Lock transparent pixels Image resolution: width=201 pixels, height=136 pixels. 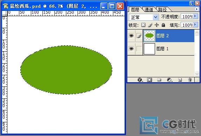[x=143, y=25]
